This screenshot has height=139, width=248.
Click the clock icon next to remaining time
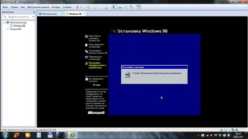point(86,79)
